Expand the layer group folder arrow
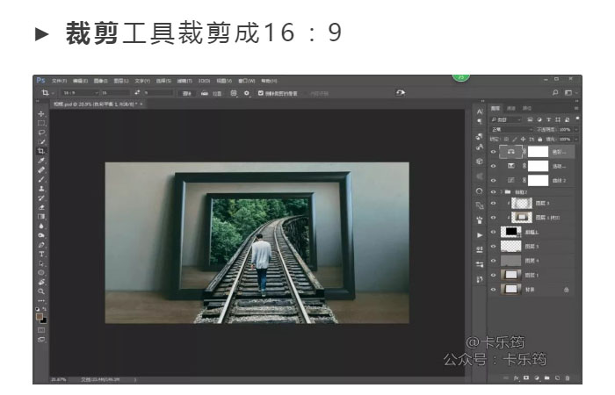The height and width of the screenshot is (395, 615). point(501,192)
